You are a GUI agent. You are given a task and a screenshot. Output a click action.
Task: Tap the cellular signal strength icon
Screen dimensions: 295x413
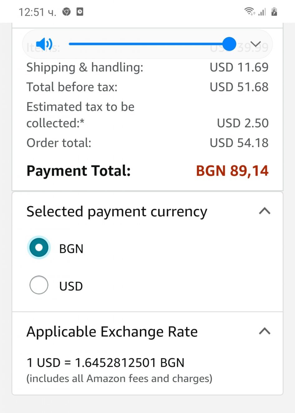coord(262,12)
